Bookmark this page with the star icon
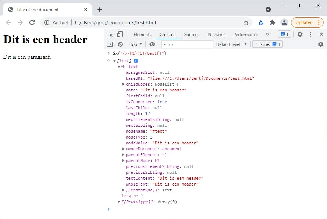327x219 pixels. click(x=246, y=22)
